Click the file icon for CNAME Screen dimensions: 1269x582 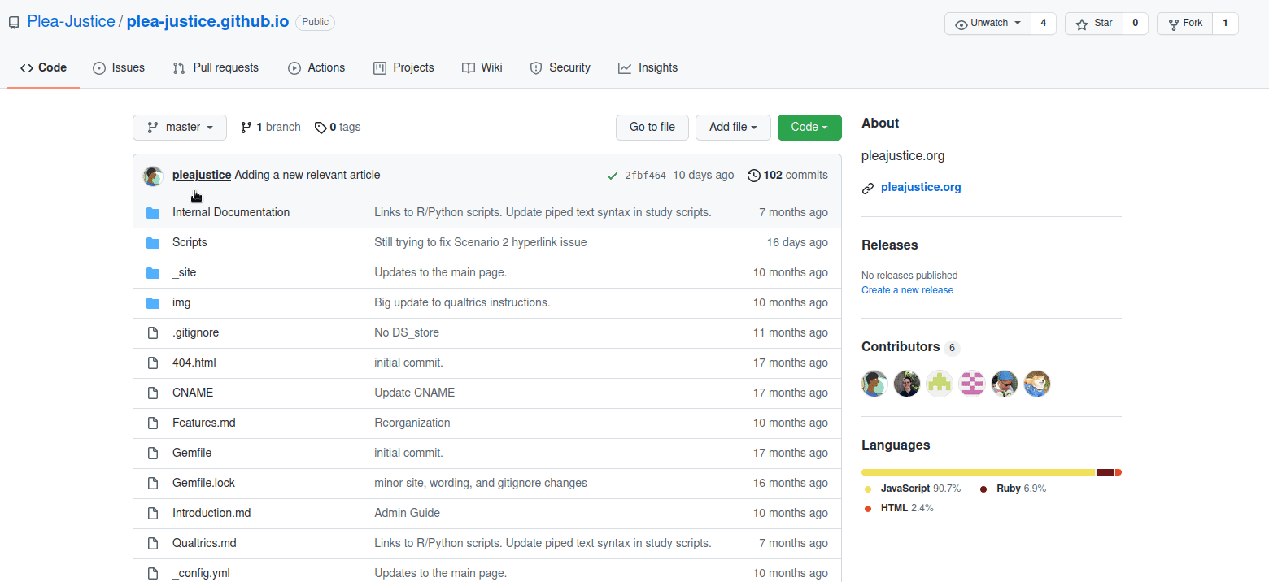(153, 393)
